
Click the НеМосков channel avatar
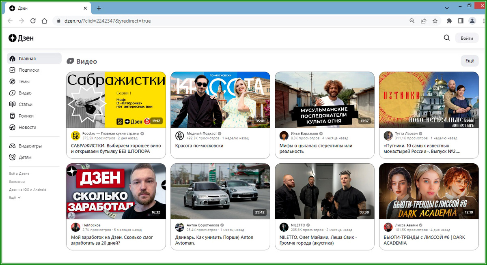[x=75, y=227]
